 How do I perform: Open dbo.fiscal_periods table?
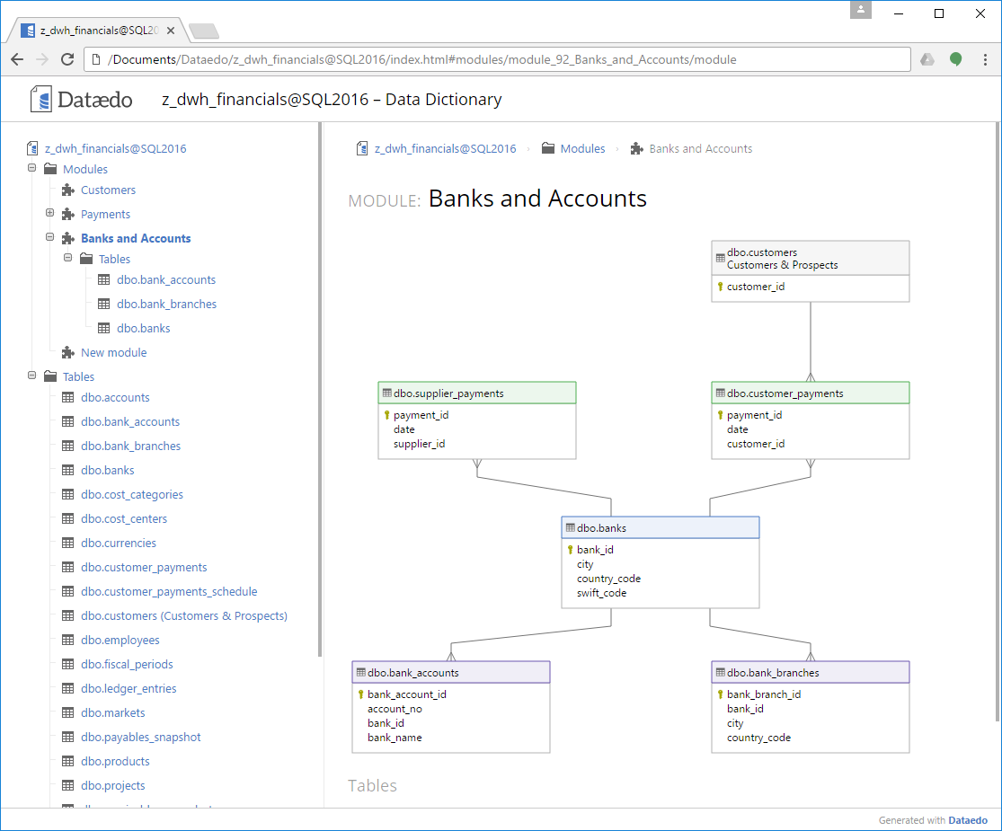127,664
